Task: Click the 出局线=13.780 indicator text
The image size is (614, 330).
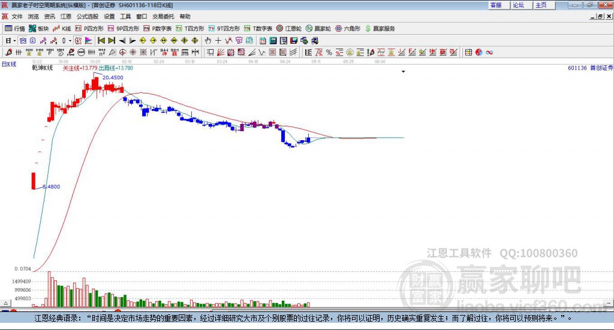Action: [116, 68]
